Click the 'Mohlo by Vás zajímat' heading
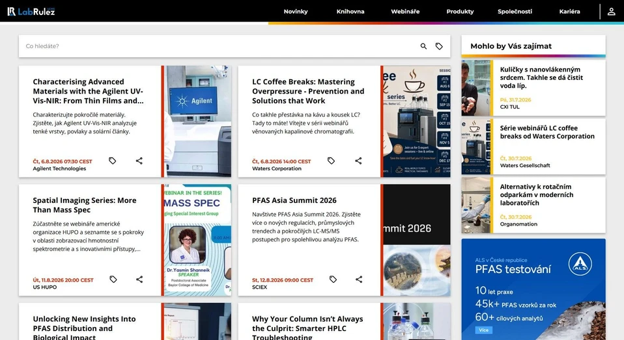Screen dimensions: 624x340 click(511, 46)
